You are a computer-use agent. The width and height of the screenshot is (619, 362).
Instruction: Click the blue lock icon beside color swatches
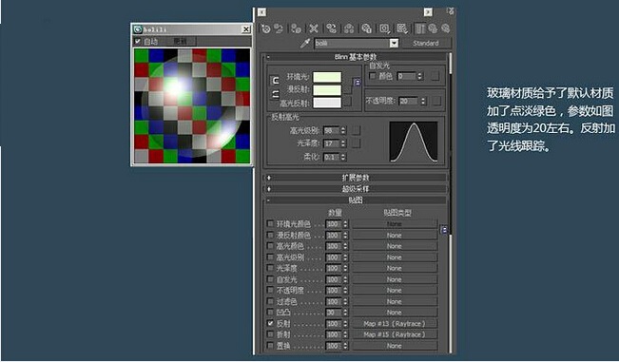coord(358,82)
